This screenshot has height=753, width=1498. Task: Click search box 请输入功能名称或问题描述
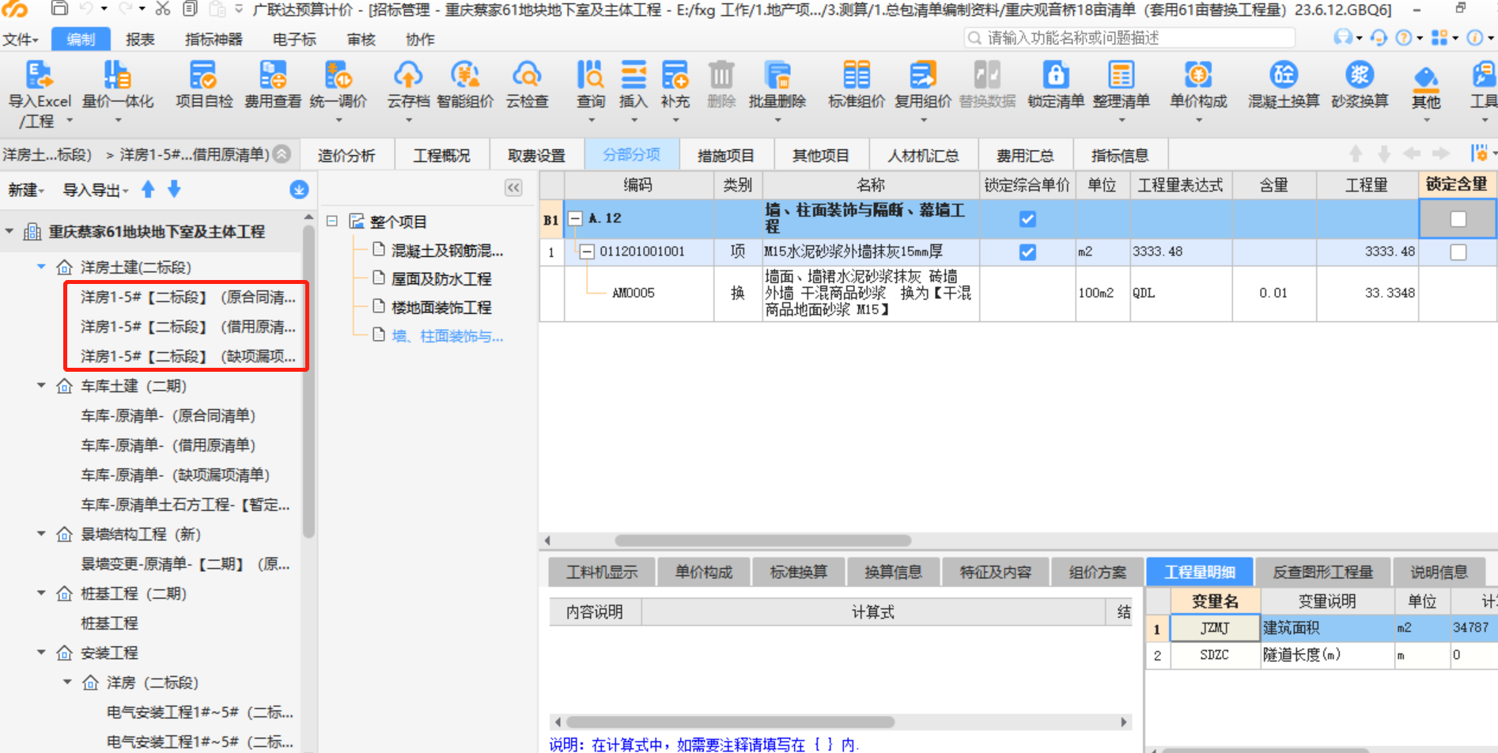(1129, 38)
